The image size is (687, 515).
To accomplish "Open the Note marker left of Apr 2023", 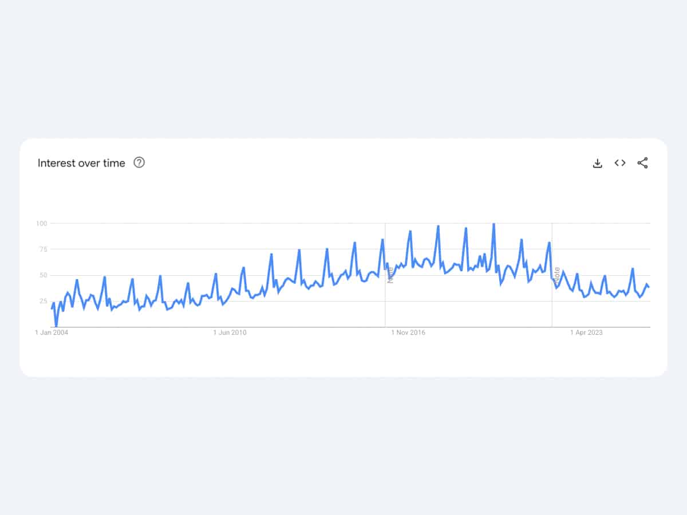I will (556, 276).
